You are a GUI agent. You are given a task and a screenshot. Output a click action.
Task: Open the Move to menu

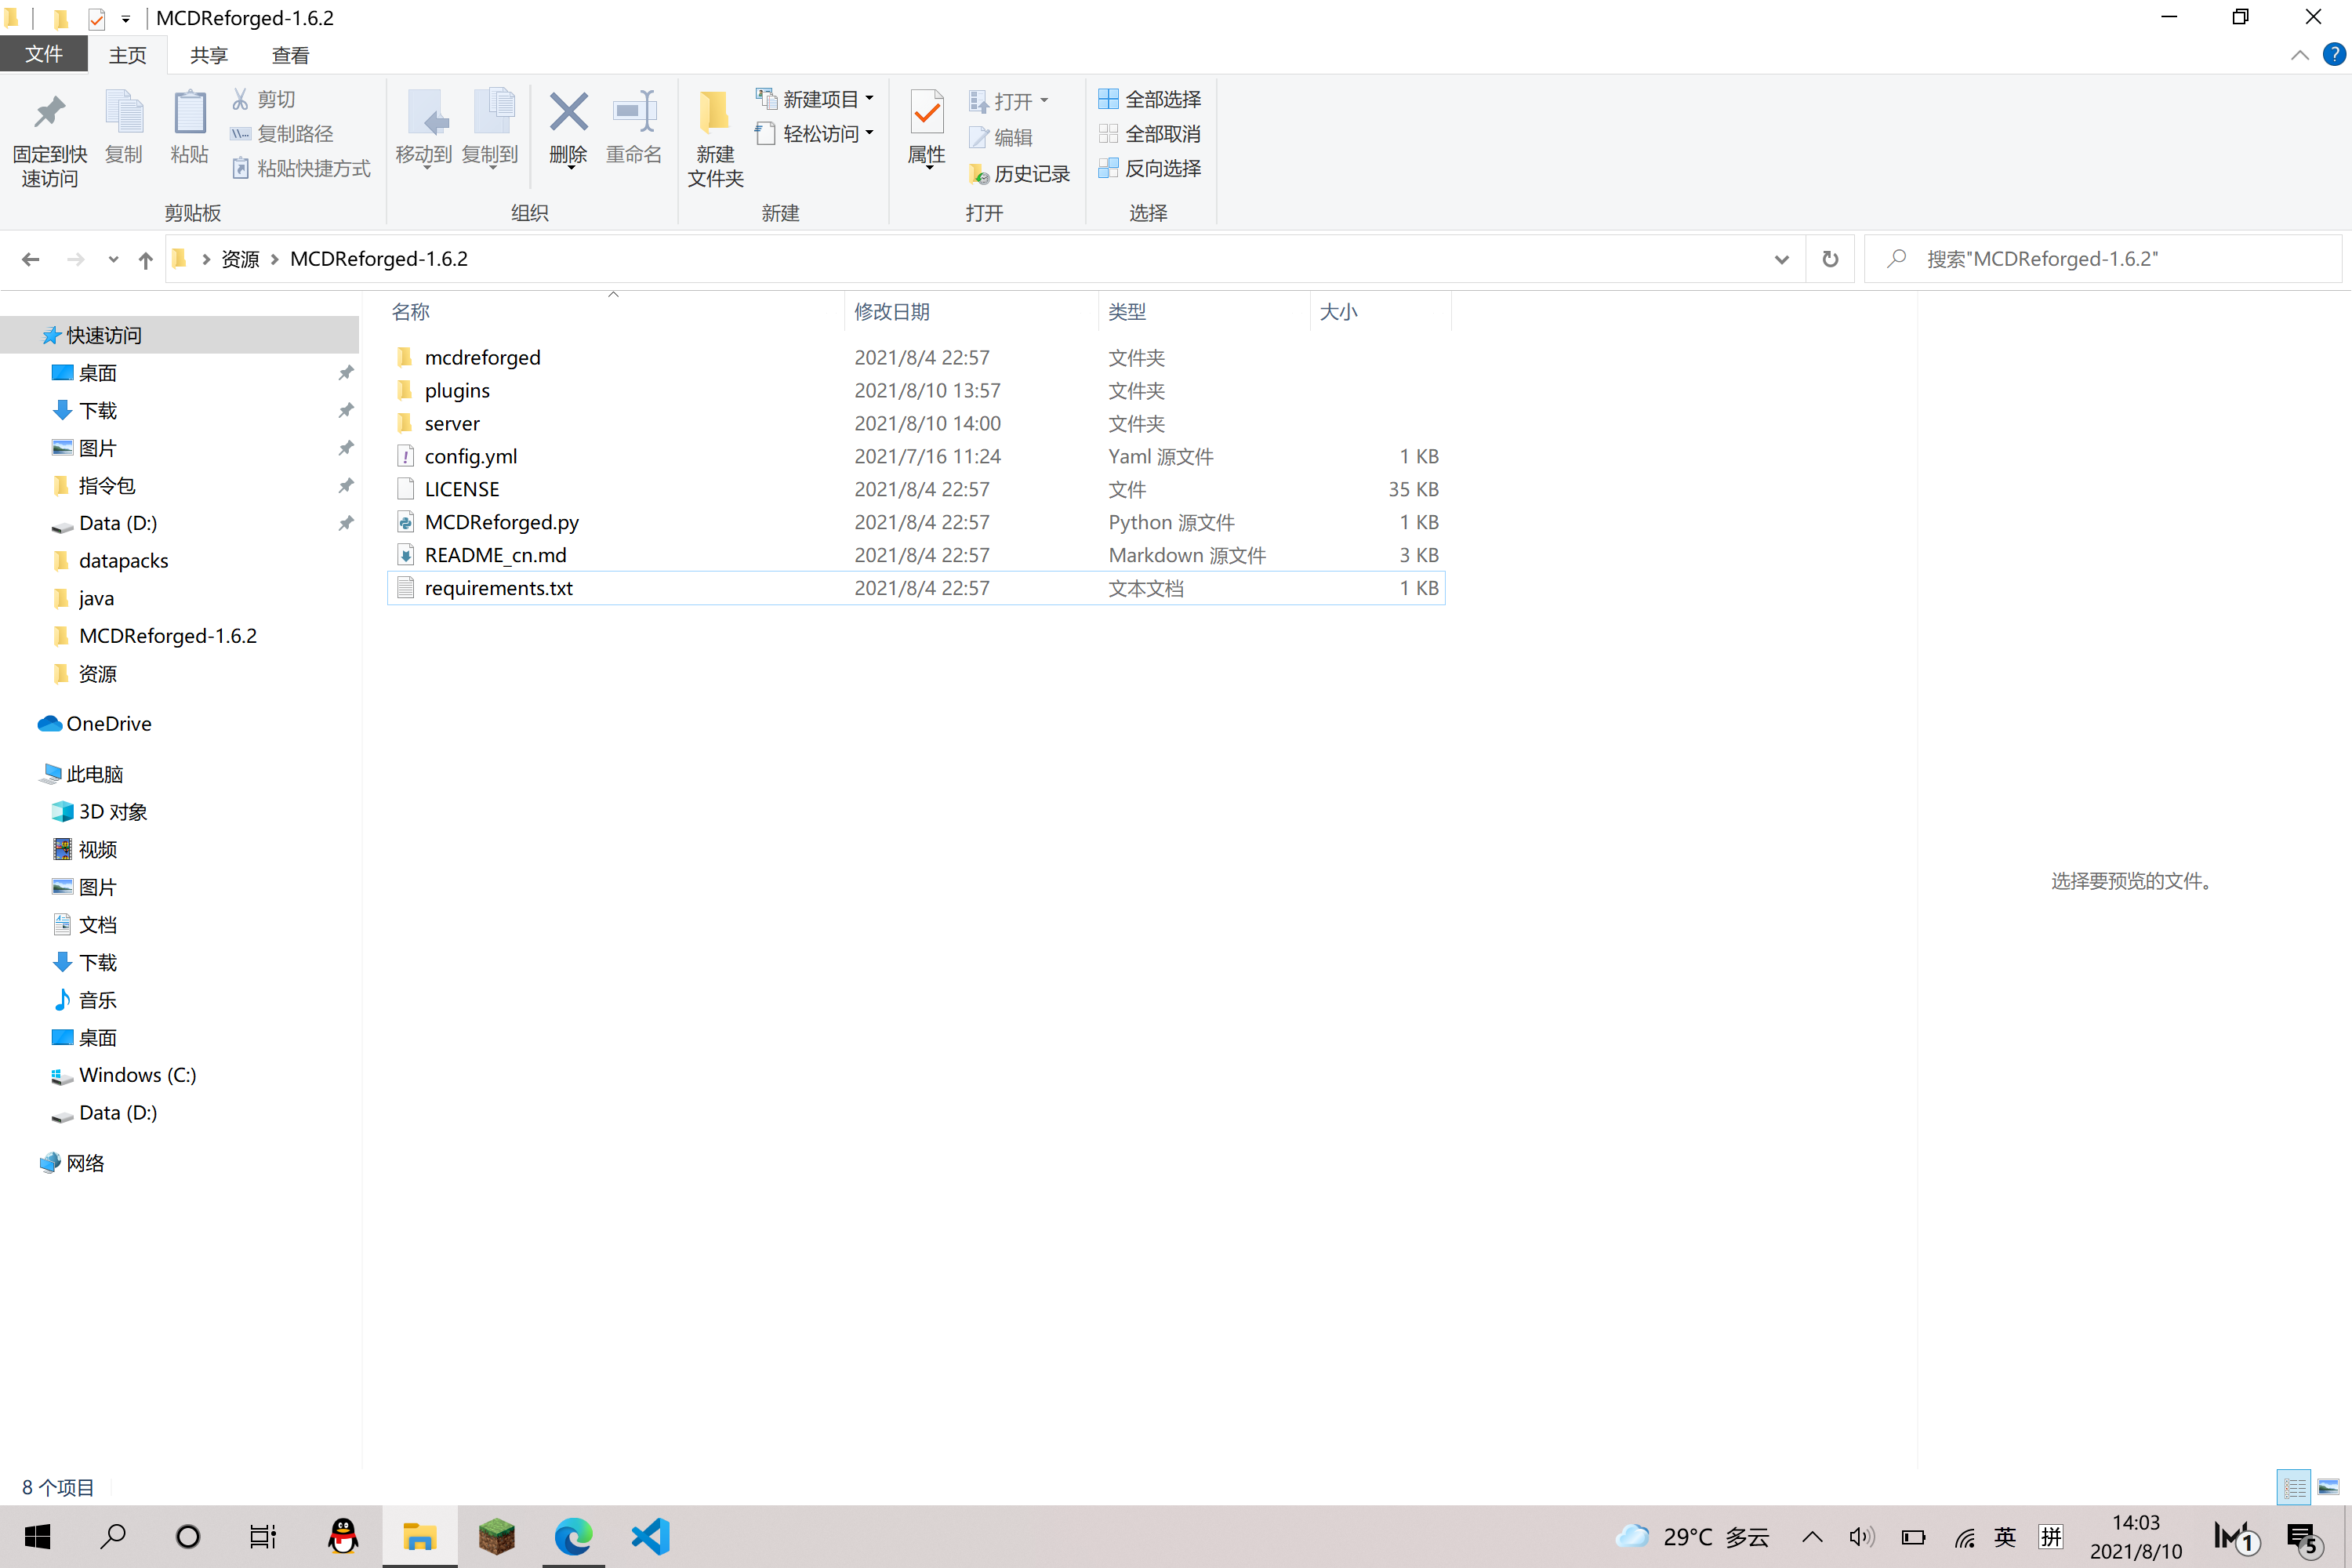coord(424,129)
